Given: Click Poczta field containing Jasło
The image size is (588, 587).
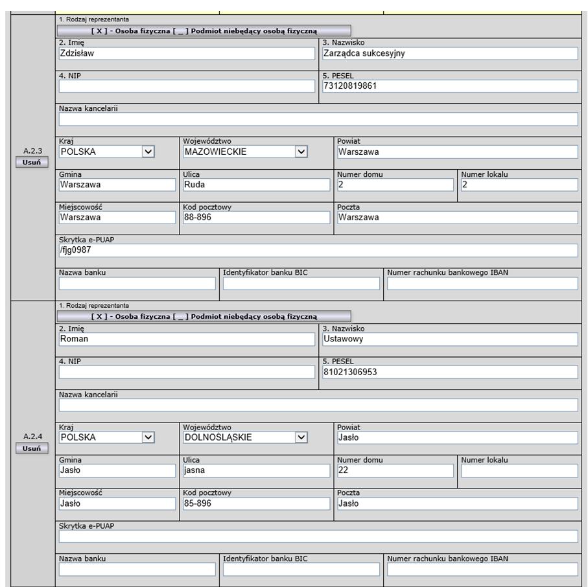Looking at the screenshot, I should pyautogui.click(x=458, y=503).
